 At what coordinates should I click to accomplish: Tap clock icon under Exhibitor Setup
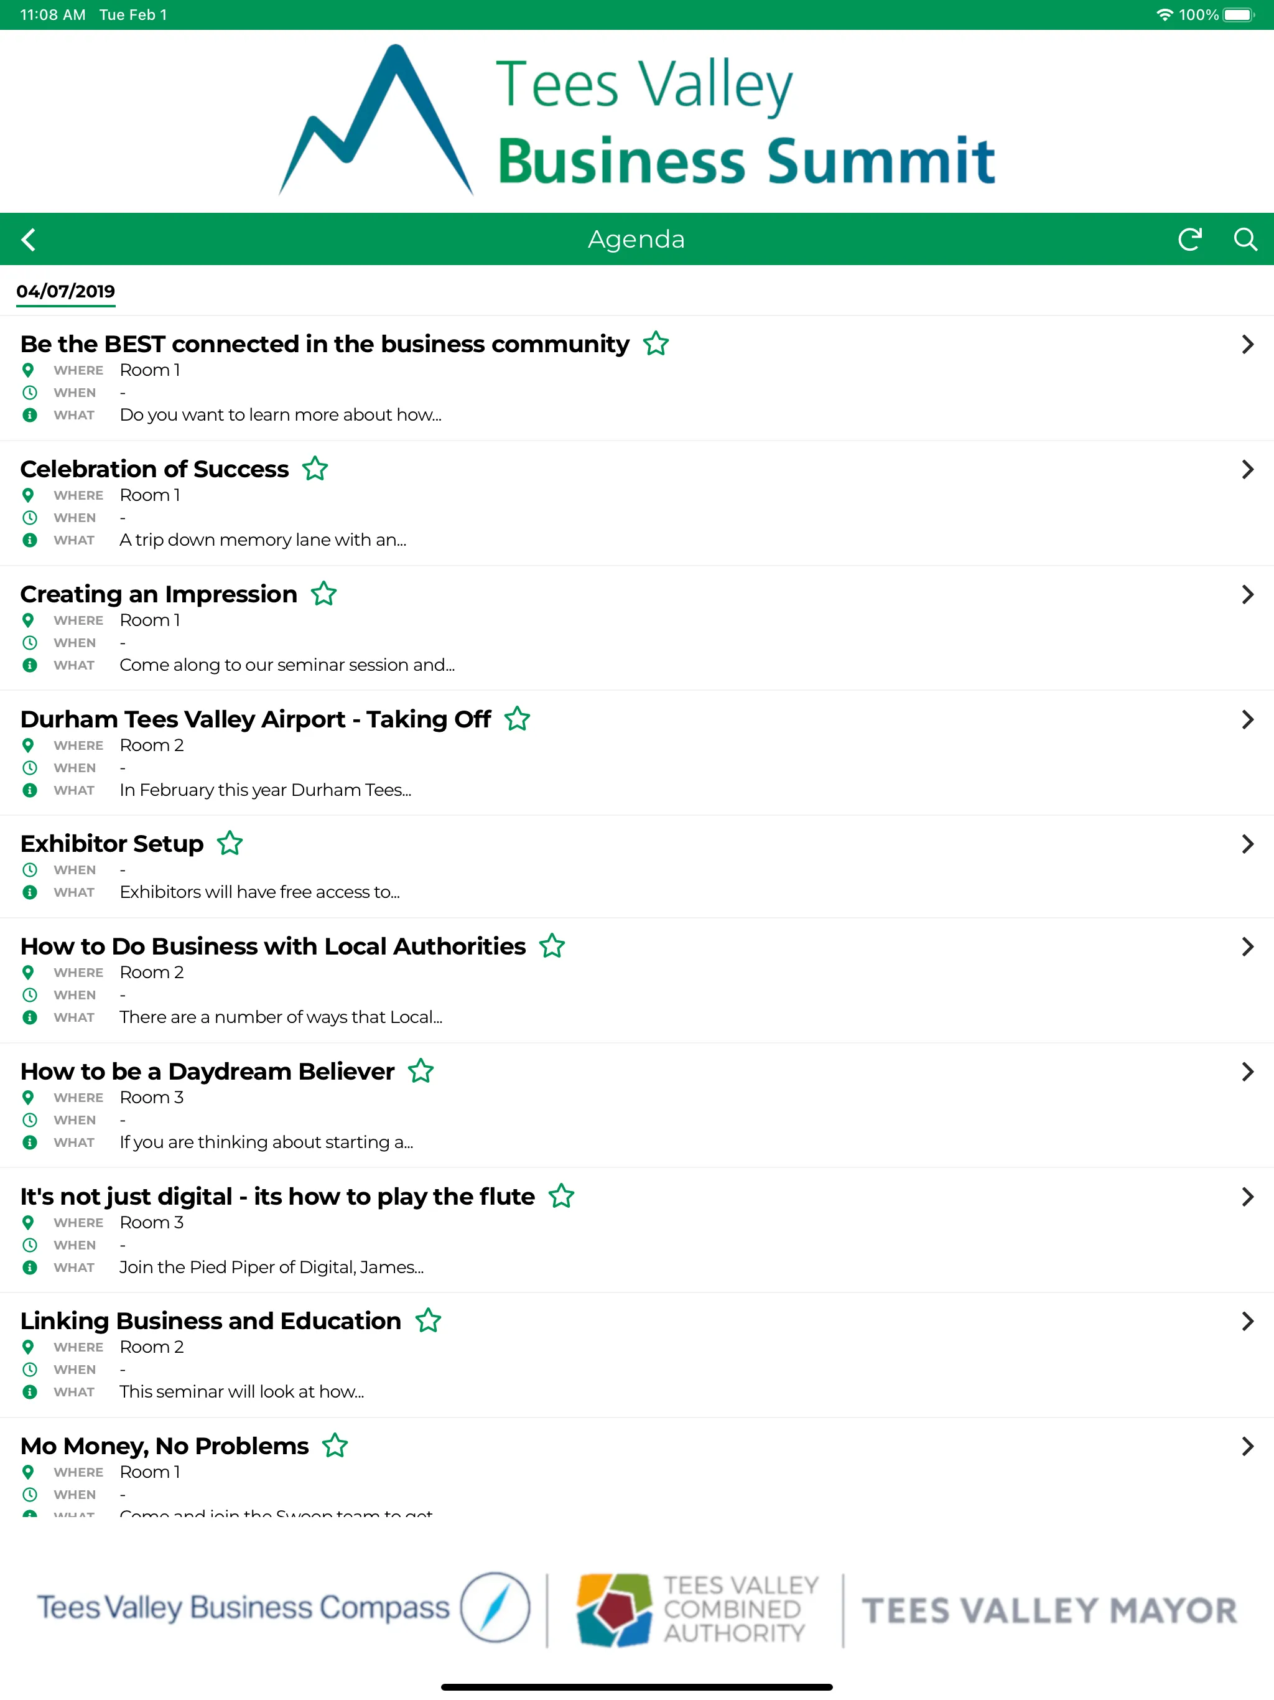[x=29, y=870]
